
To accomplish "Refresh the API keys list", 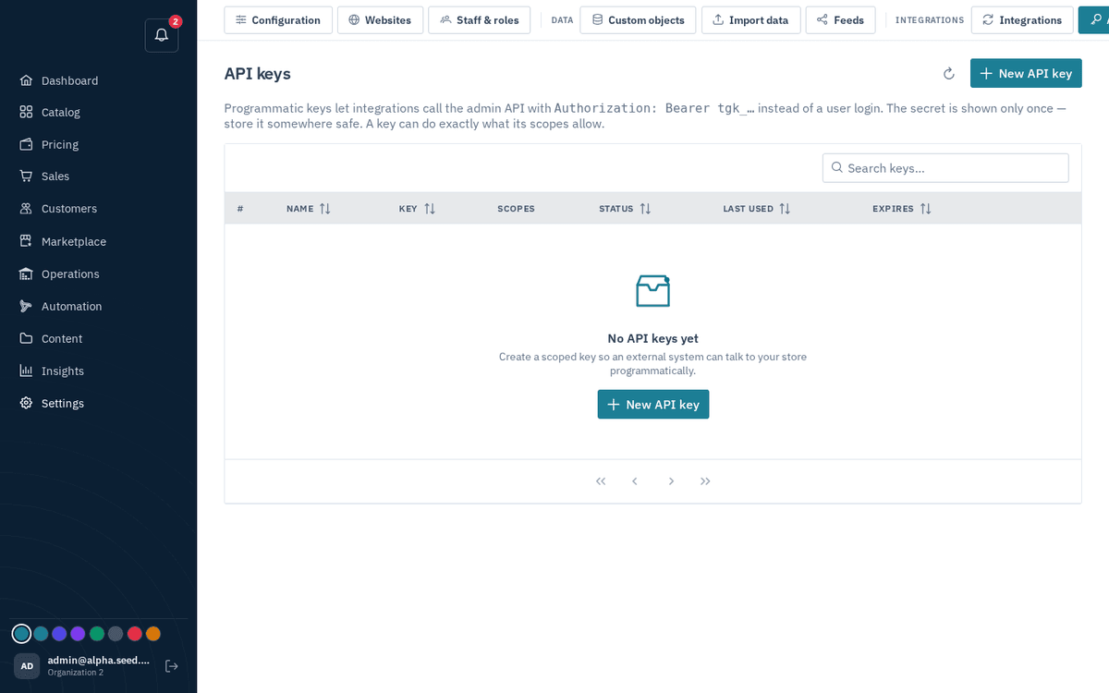I will click(x=948, y=74).
